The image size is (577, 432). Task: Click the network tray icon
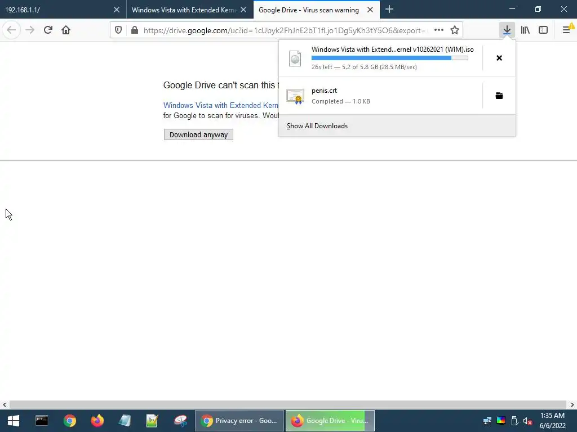point(487,421)
